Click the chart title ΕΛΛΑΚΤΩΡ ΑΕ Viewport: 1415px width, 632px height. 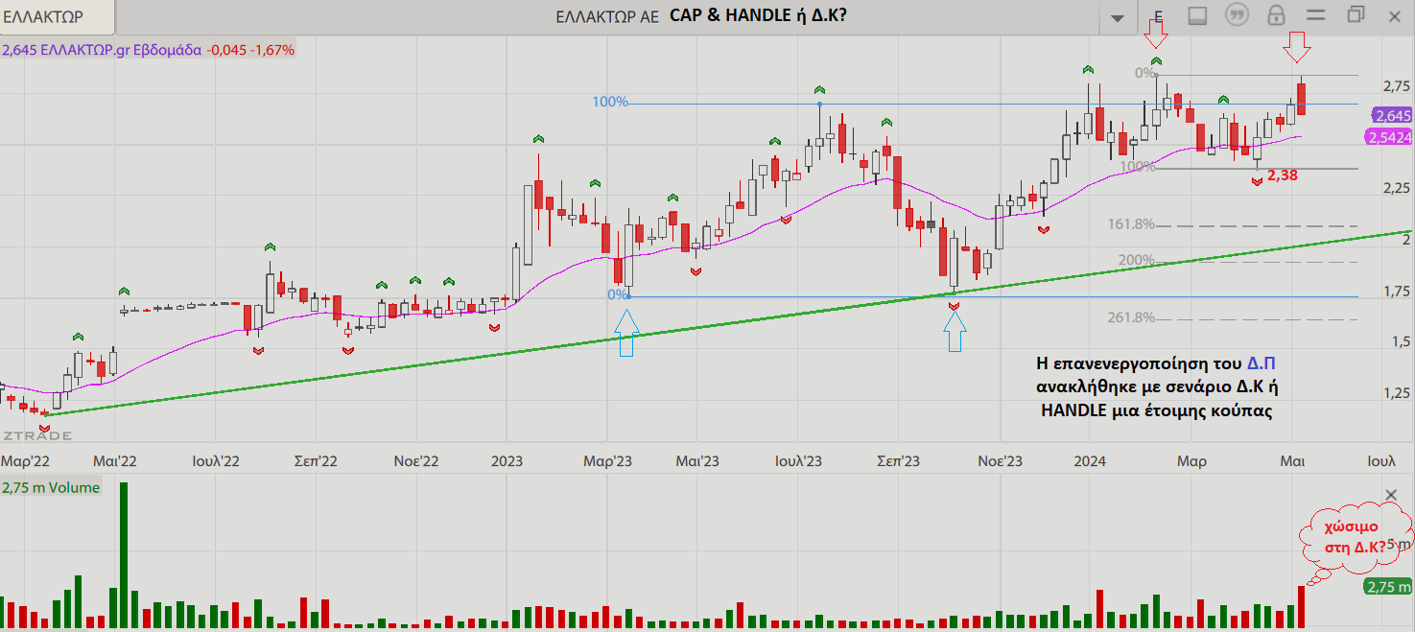tap(607, 17)
